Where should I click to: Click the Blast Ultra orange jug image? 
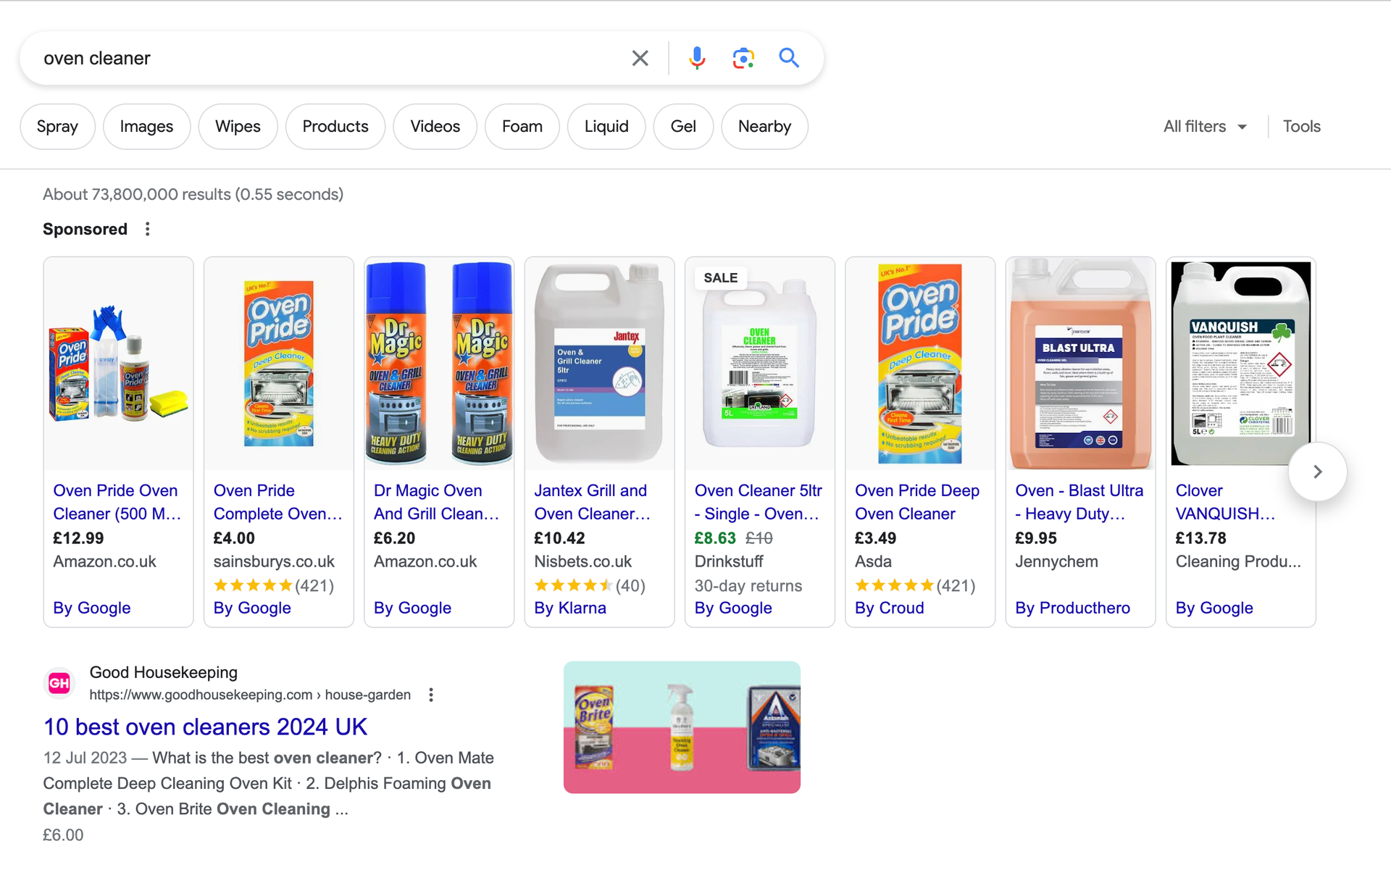pyautogui.click(x=1081, y=364)
